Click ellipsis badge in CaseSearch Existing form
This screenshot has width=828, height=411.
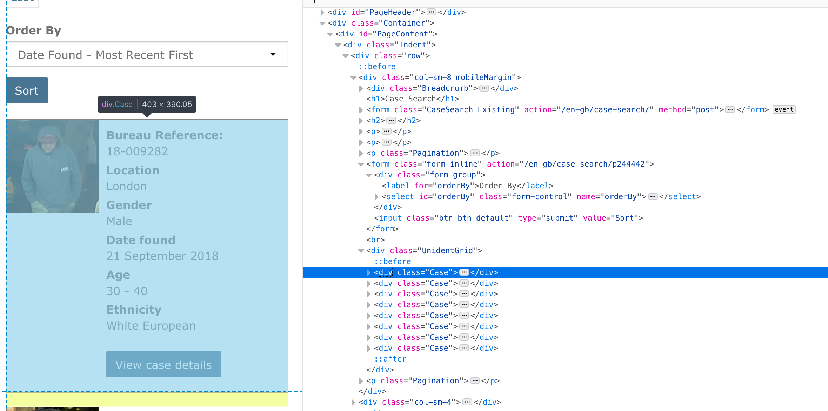[x=730, y=110]
